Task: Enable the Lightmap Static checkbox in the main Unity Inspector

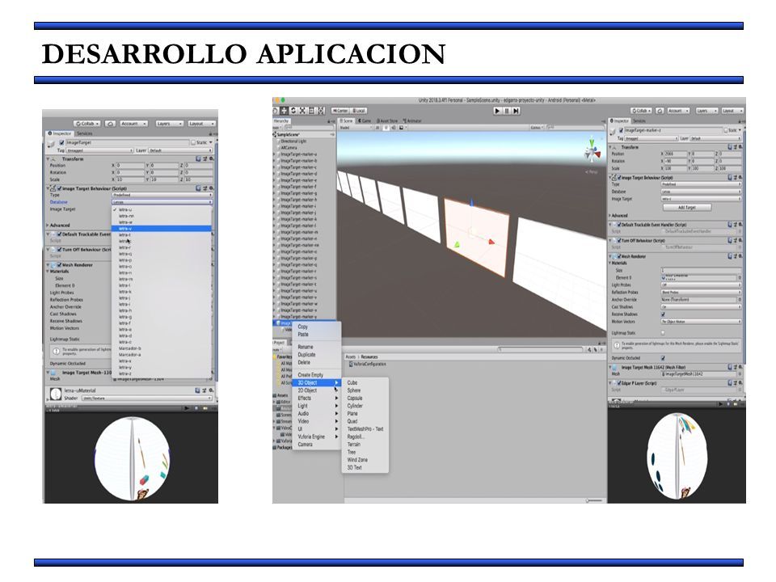Action: coord(663,333)
